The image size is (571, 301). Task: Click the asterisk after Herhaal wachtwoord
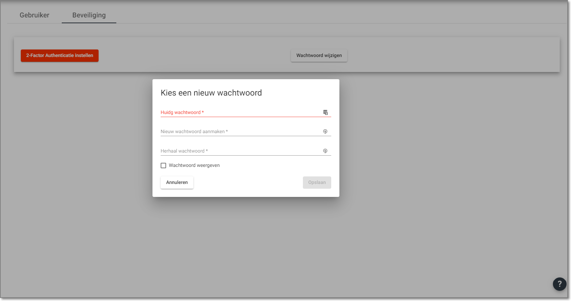click(x=207, y=151)
